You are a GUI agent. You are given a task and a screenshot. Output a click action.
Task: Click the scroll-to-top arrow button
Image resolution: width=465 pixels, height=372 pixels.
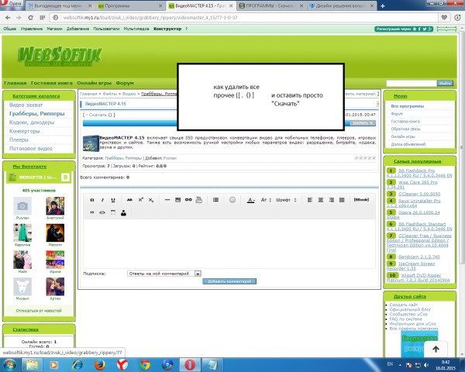pos(436,350)
